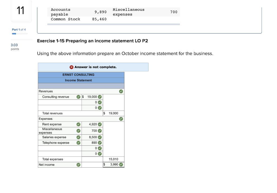Click the 85,460 value in the data table
Viewport: 277px width, 193px height.
(x=99, y=19)
